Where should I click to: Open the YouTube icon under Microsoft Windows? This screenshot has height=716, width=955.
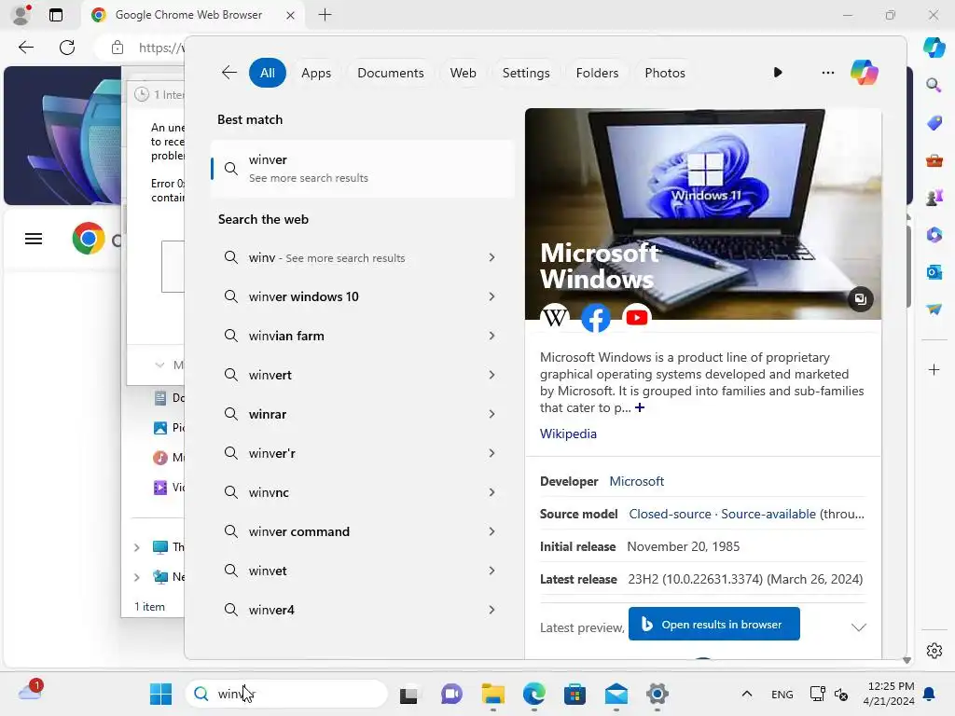636,317
